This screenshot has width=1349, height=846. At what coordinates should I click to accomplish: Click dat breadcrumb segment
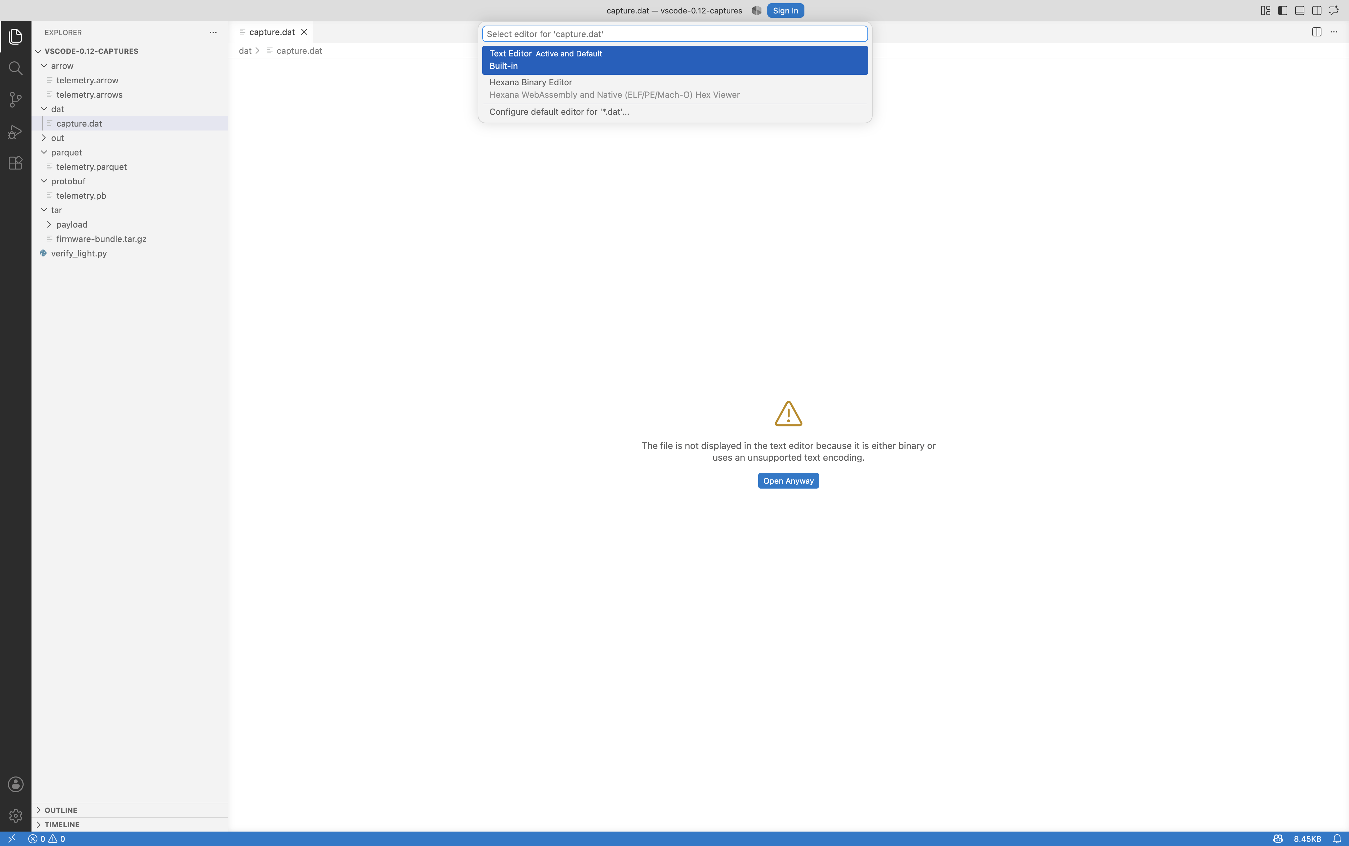point(245,50)
